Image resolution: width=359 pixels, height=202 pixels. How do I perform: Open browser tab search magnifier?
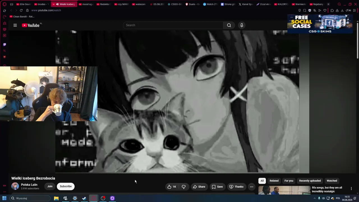pos(339,4)
